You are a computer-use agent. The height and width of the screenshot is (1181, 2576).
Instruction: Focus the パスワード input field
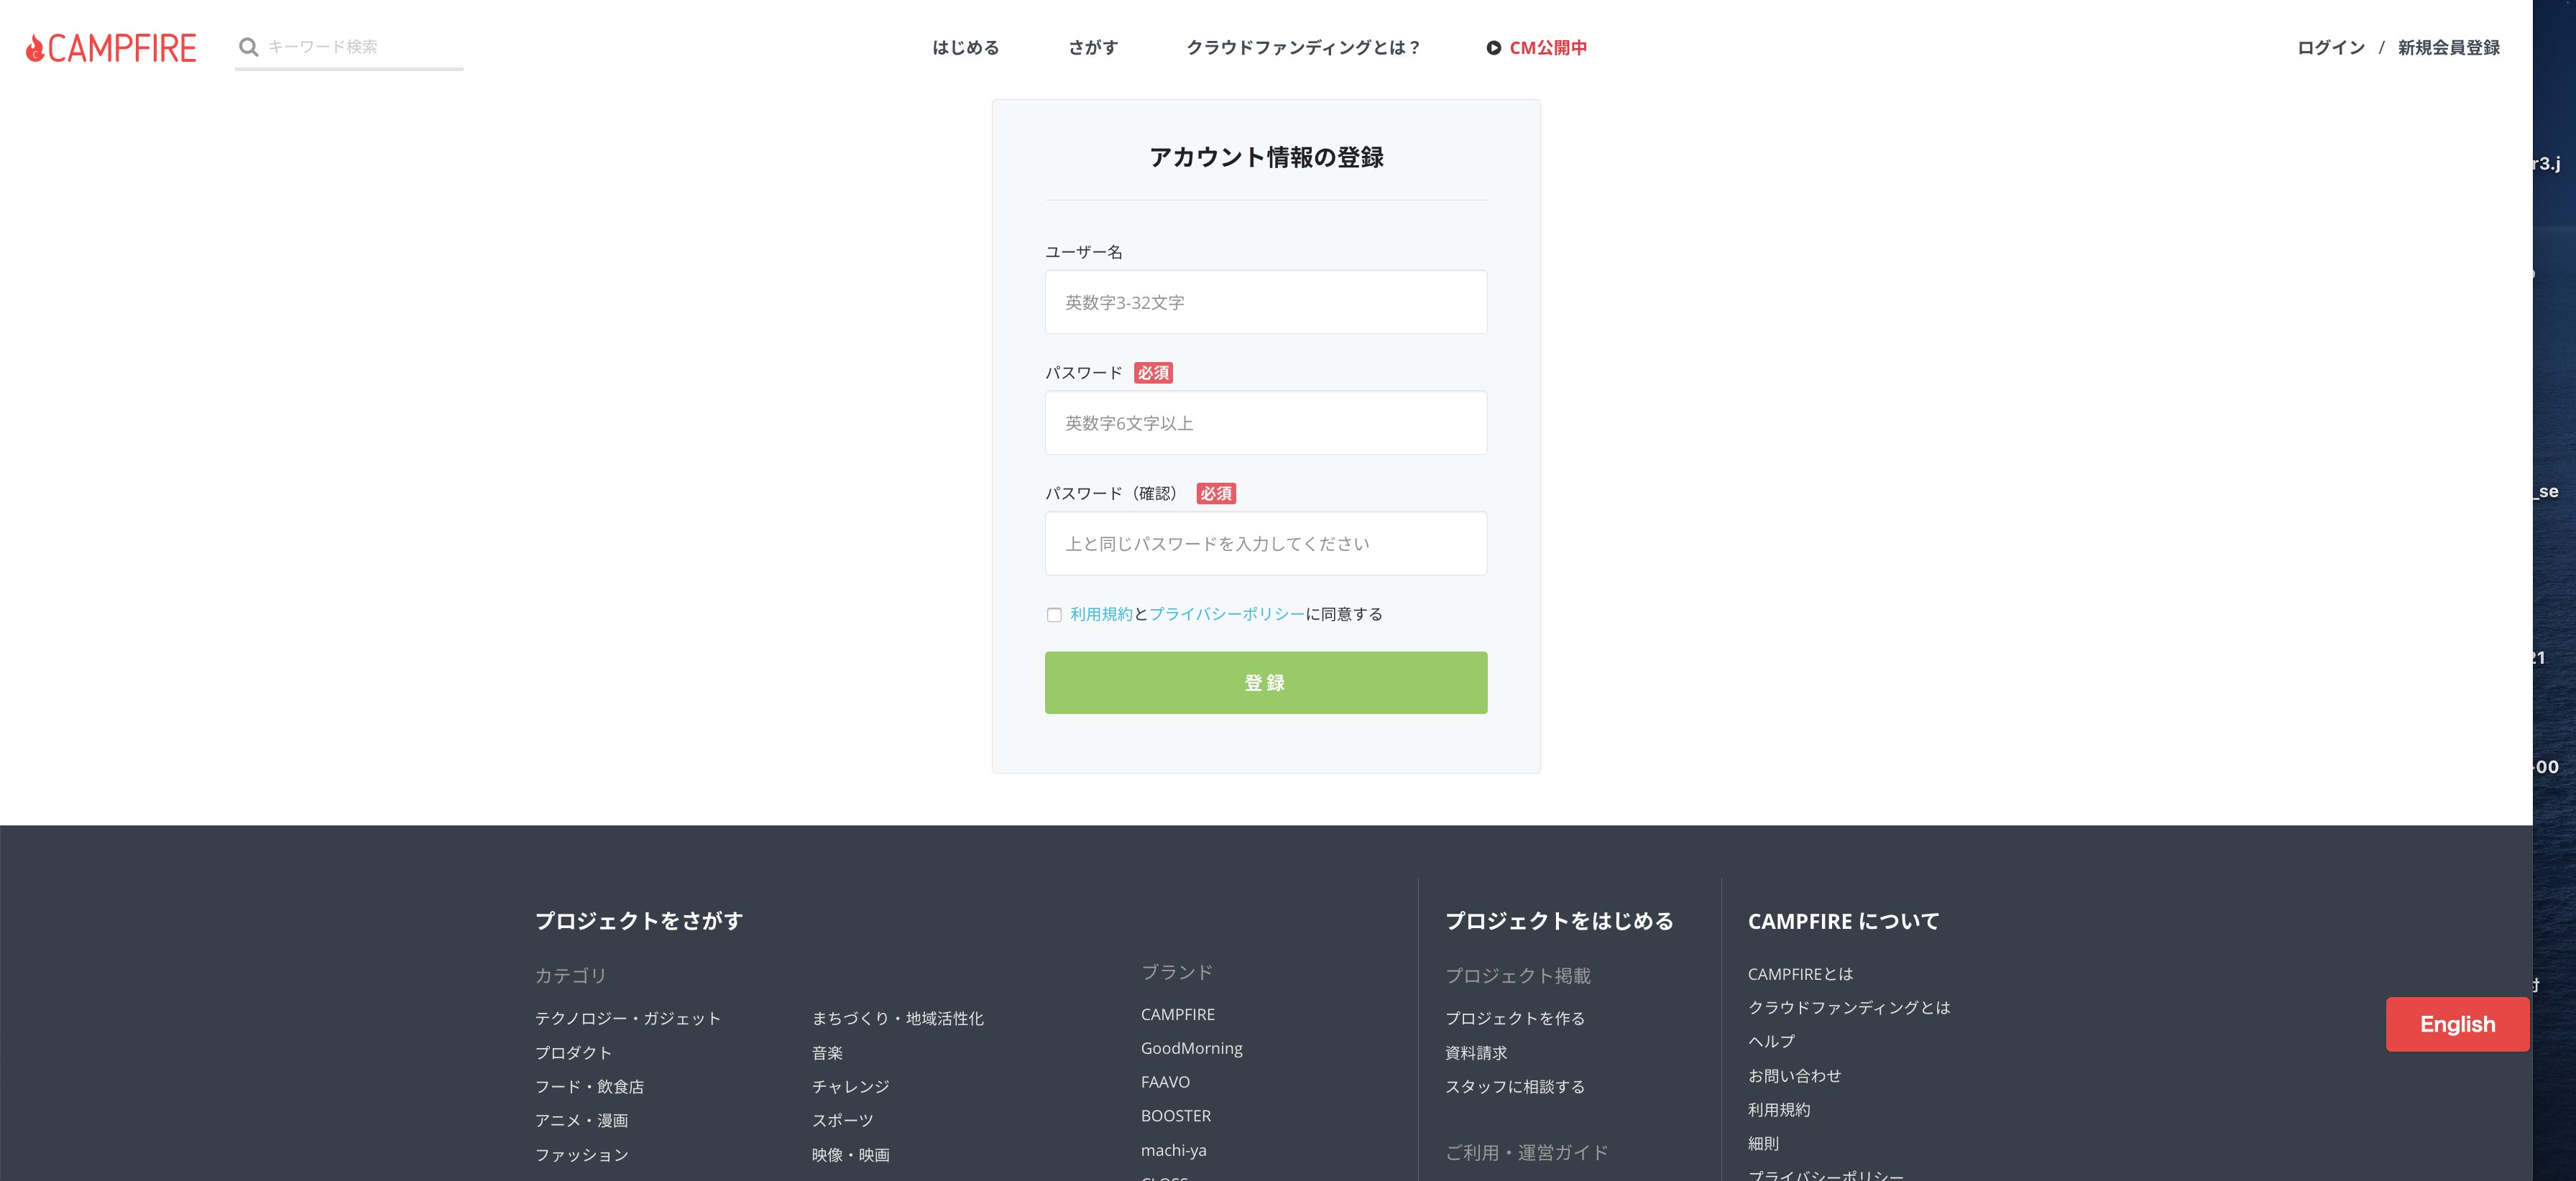1265,422
